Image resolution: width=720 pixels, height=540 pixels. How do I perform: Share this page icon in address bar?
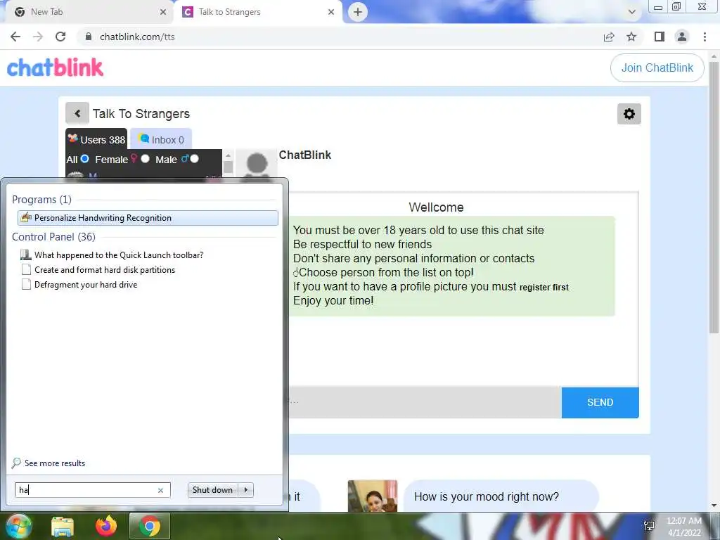[x=609, y=37]
